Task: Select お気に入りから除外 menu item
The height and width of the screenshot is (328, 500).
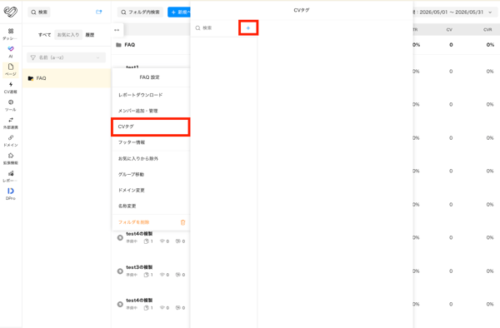Action: (x=151, y=158)
